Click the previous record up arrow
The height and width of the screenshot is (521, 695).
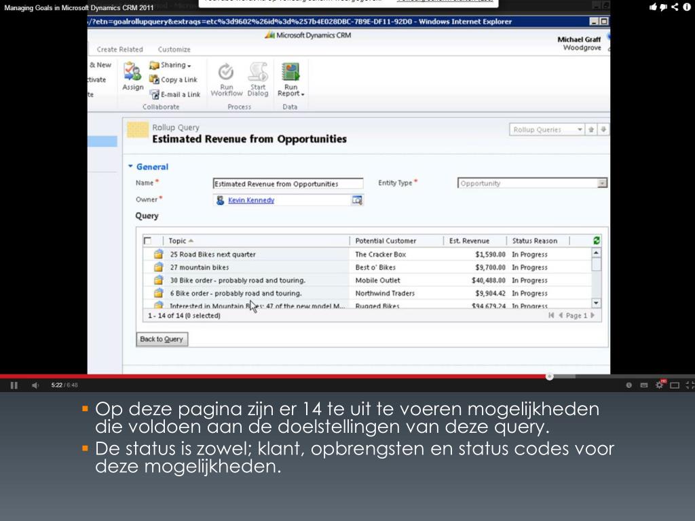tap(591, 130)
